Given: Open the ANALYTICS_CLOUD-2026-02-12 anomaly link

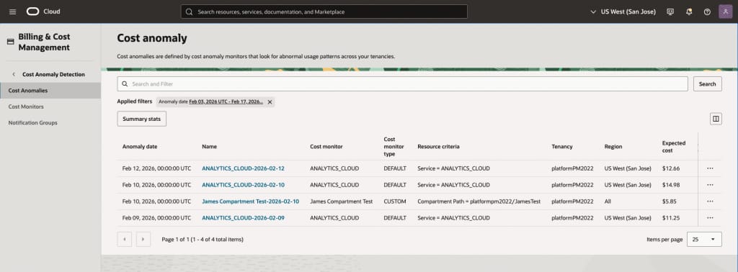Looking at the screenshot, I should [243, 168].
